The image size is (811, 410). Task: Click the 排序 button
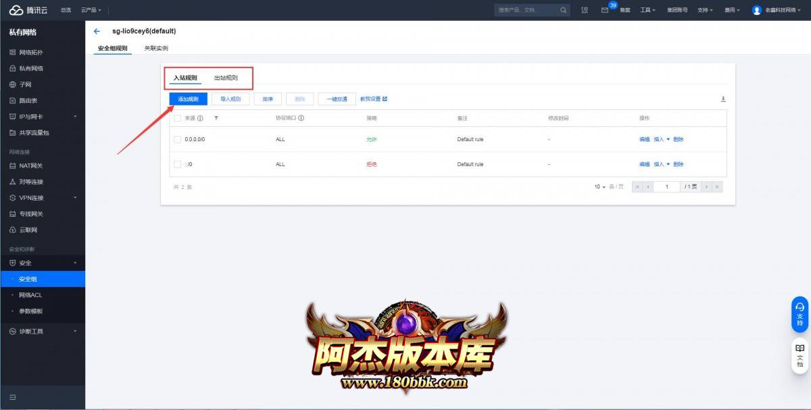268,99
